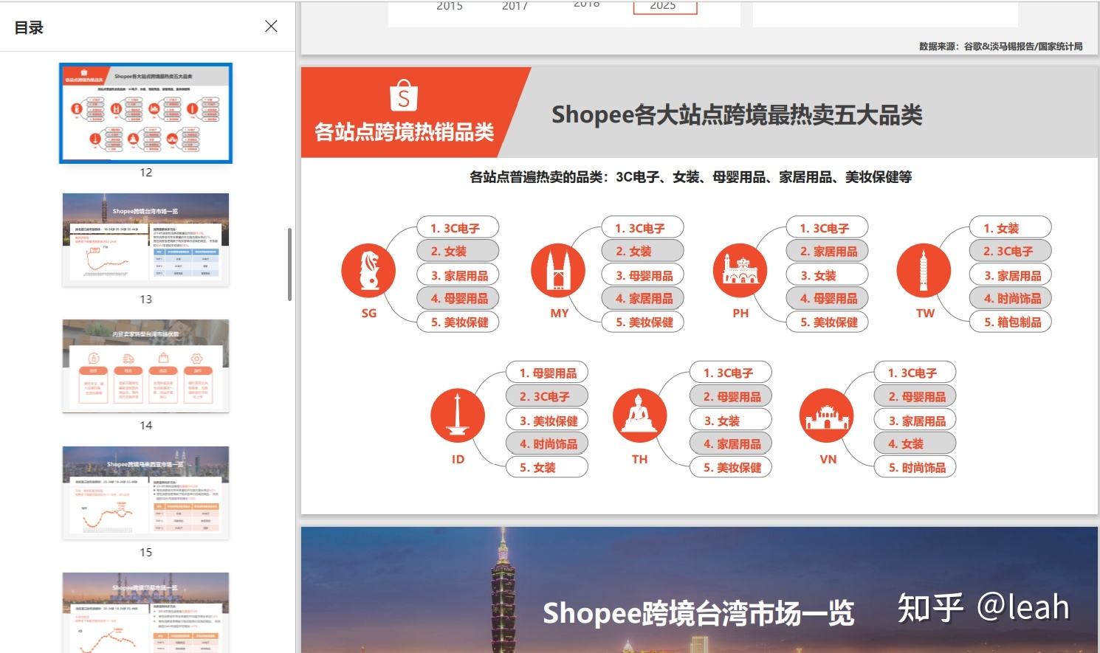Click SG item 3. 家居用品

point(458,275)
